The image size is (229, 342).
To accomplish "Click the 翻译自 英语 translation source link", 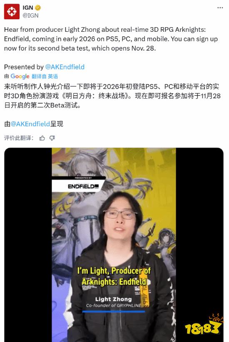I will (x=45, y=77).
